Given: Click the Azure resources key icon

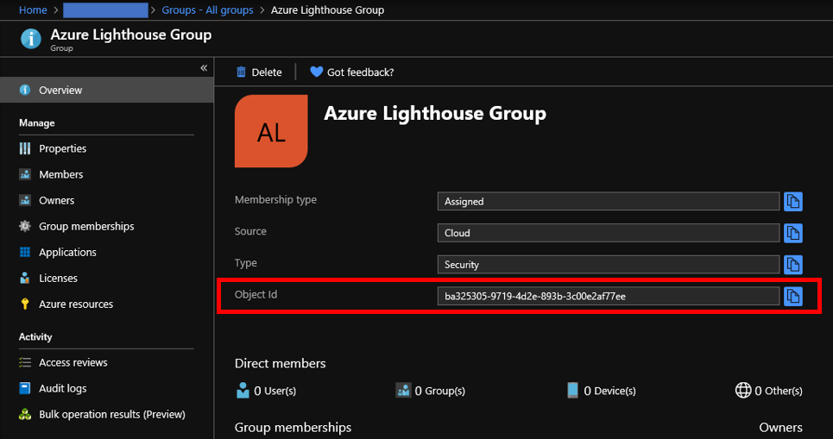Looking at the screenshot, I should pyautogui.click(x=25, y=304).
